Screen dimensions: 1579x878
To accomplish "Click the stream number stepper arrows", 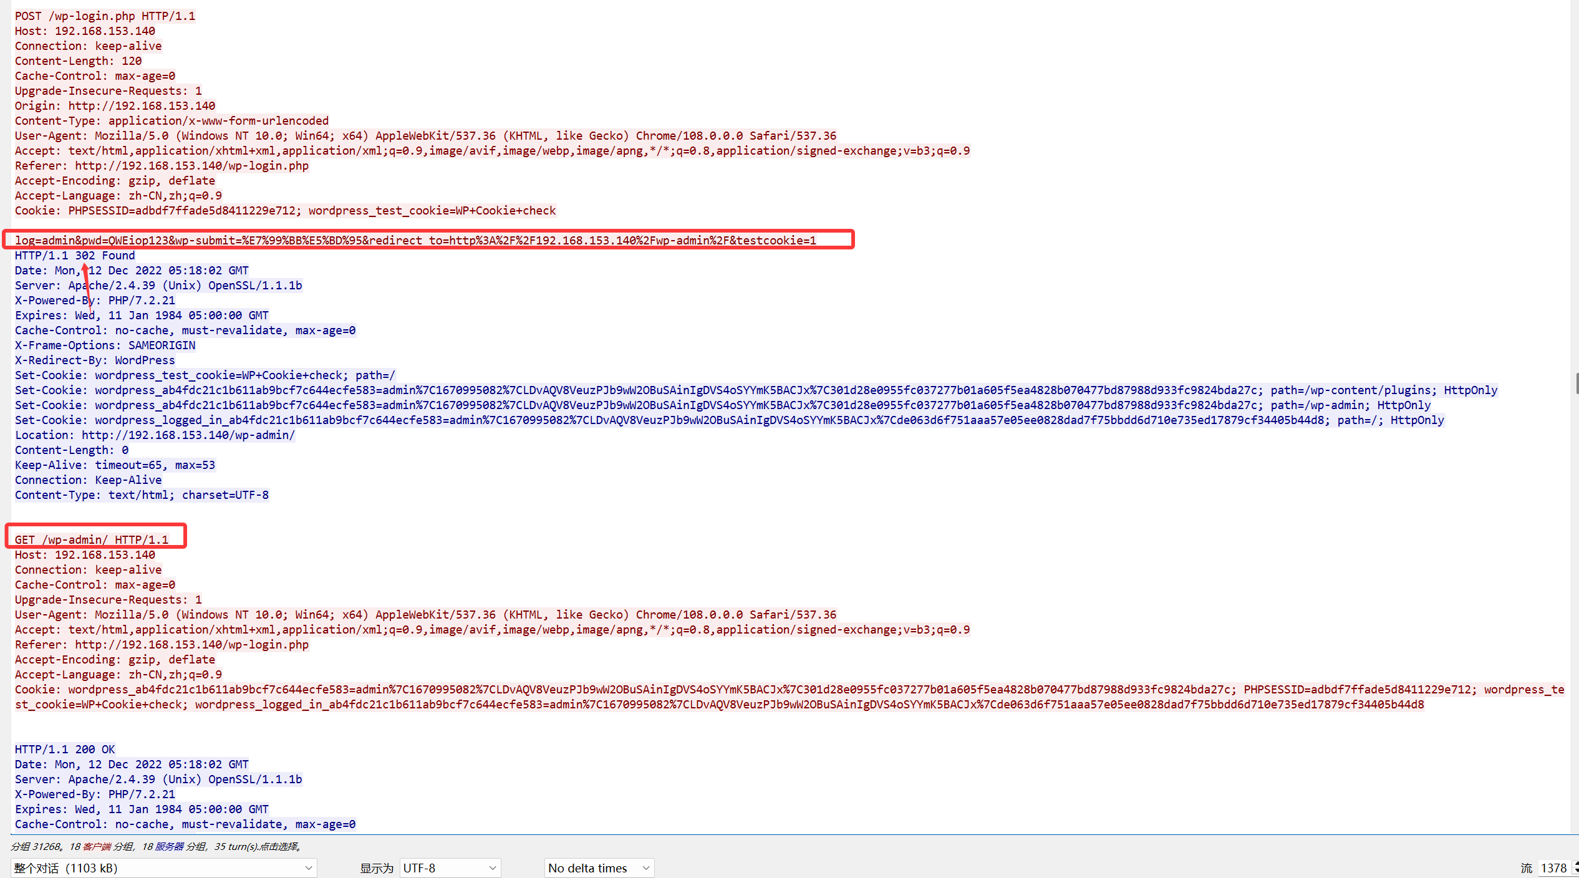I will tap(1576, 868).
